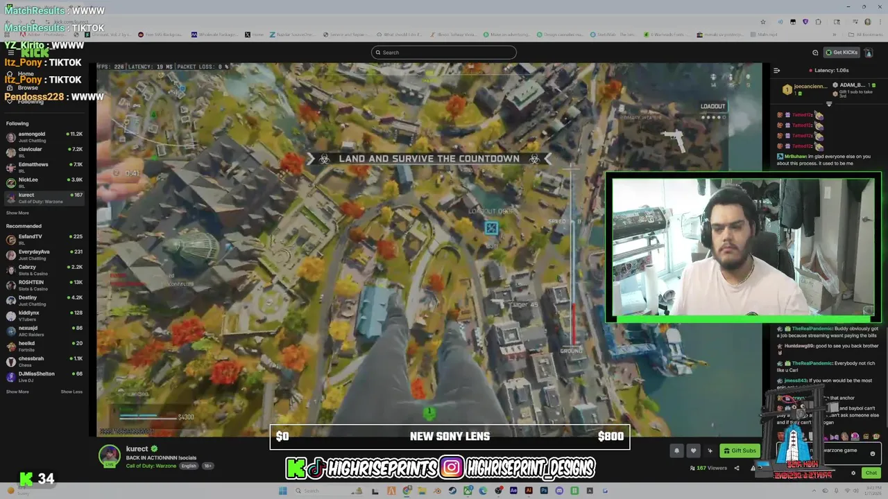This screenshot has height=499, width=888.
Task: Click the Windows Start button
Action: pos(282,491)
